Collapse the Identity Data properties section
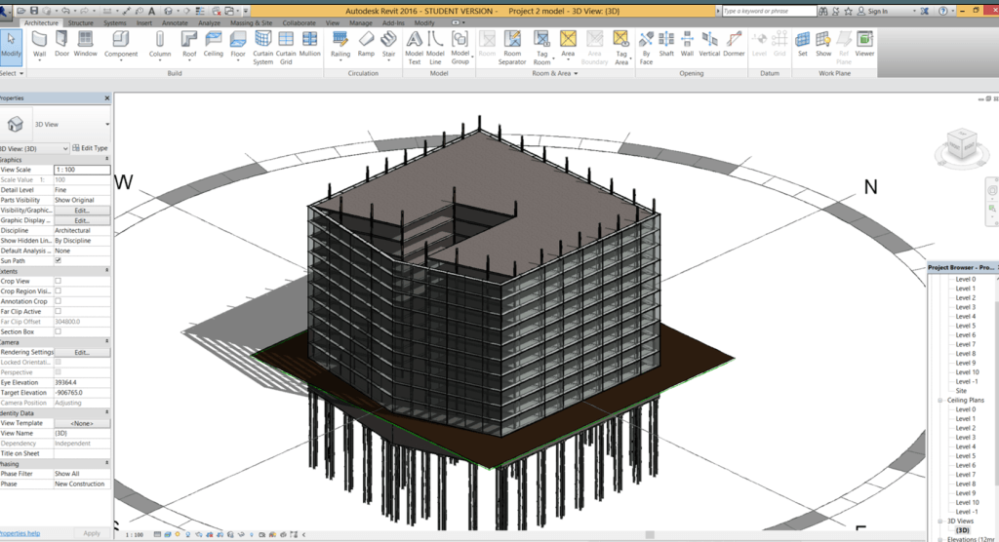The height and width of the screenshot is (542, 999). tap(106, 412)
